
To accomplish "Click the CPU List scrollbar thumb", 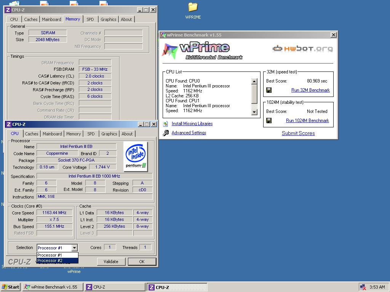I will [254, 94].
